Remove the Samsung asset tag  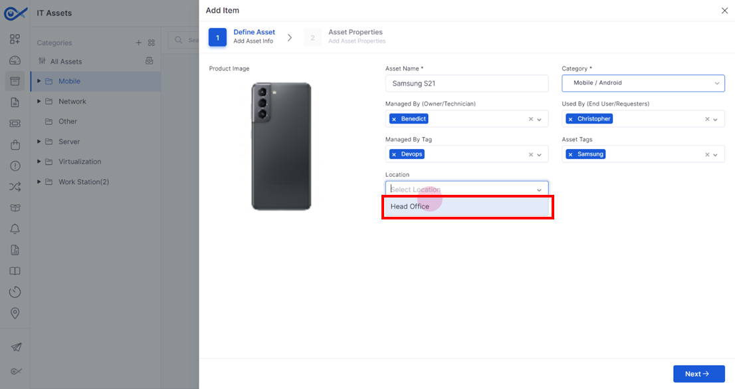coord(570,154)
